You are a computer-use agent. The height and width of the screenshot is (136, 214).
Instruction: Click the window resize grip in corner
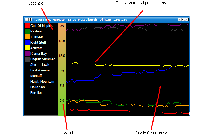[x=188, y=114]
